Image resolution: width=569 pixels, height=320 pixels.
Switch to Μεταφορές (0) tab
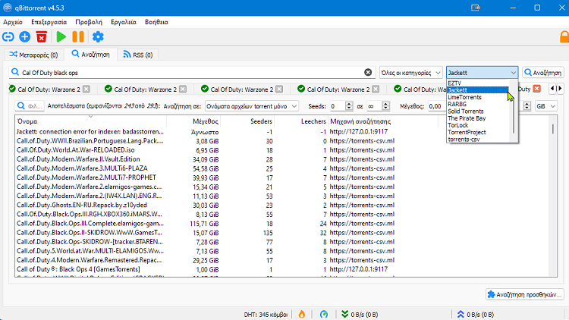point(33,55)
